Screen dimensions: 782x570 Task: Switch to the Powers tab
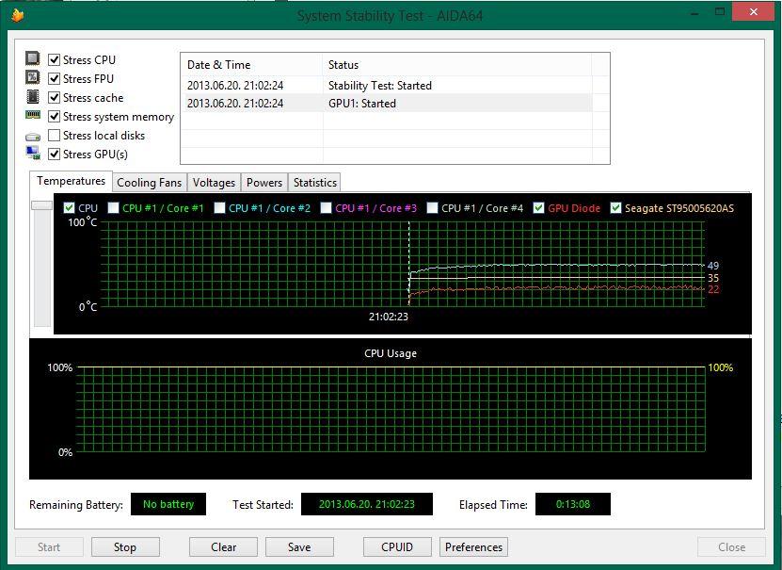[264, 183]
